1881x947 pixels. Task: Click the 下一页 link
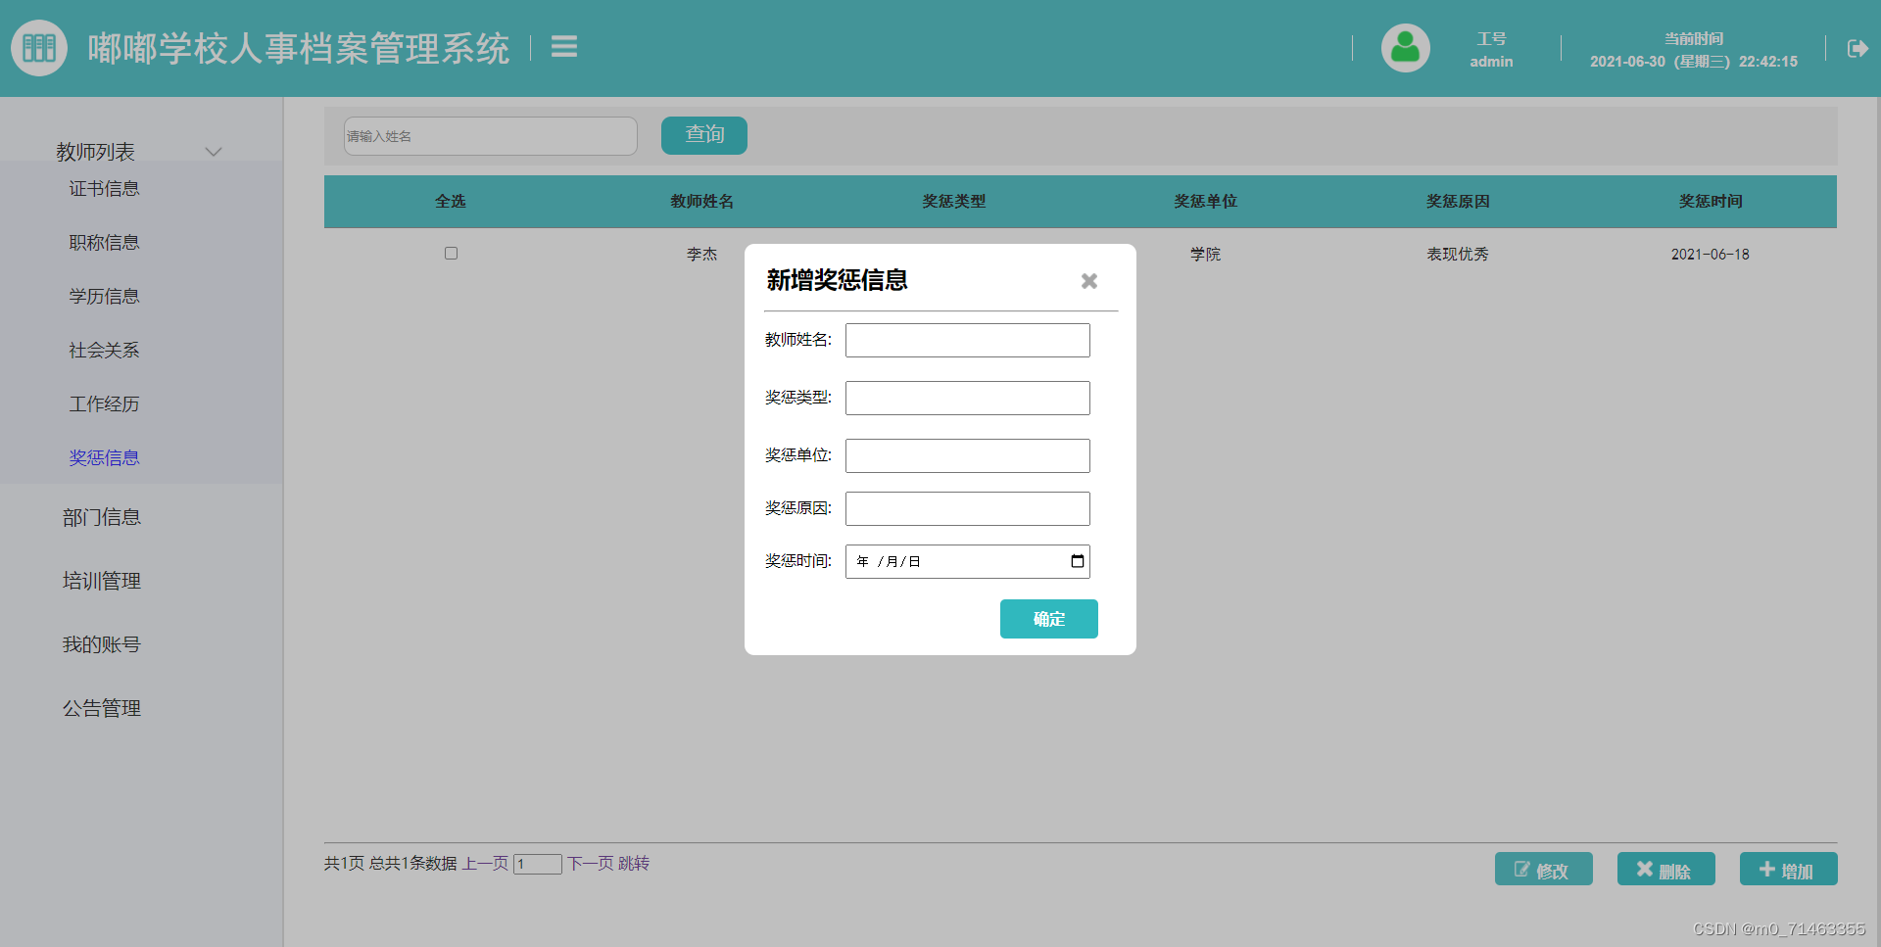[590, 864]
